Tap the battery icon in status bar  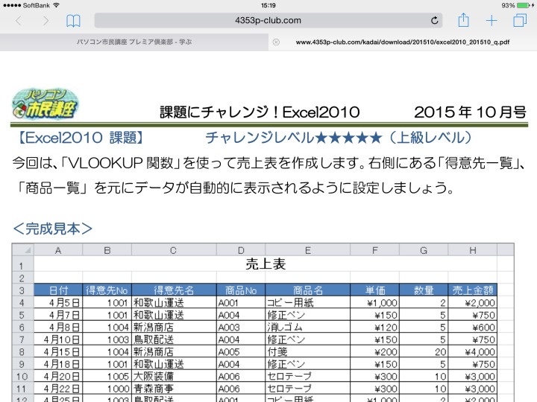point(523,5)
